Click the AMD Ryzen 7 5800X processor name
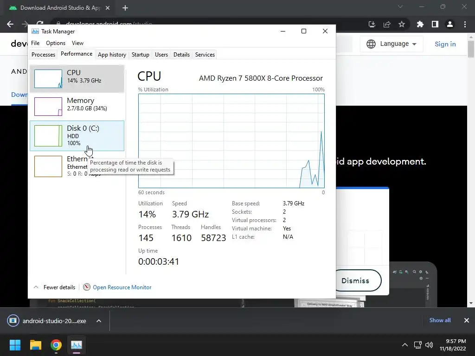This screenshot has height=356, width=475. click(261, 78)
